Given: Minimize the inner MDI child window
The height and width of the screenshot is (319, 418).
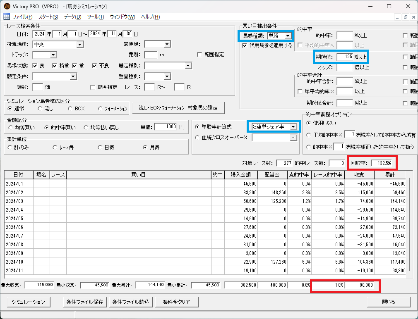Looking at the screenshot, I should click(397, 17).
